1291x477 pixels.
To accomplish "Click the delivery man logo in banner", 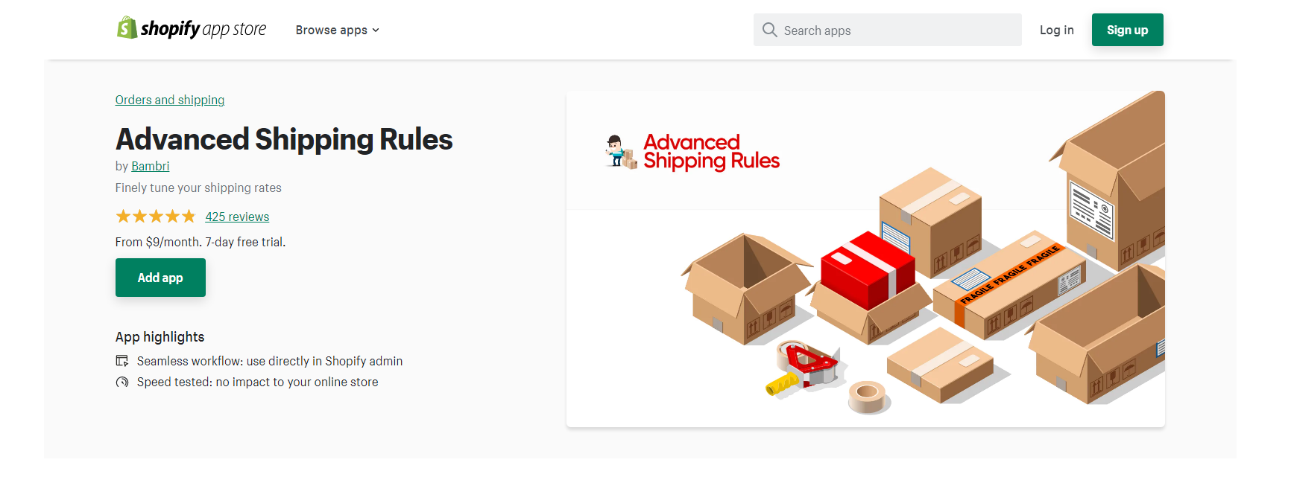I will 620,152.
